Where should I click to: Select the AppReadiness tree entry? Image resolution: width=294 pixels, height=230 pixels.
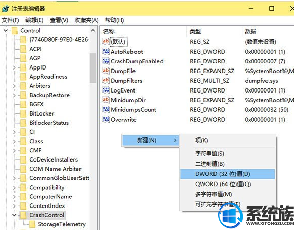click(48, 77)
